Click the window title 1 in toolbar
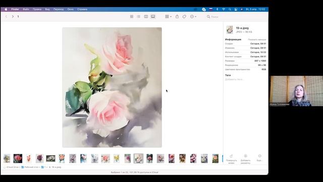 coord(18,17)
